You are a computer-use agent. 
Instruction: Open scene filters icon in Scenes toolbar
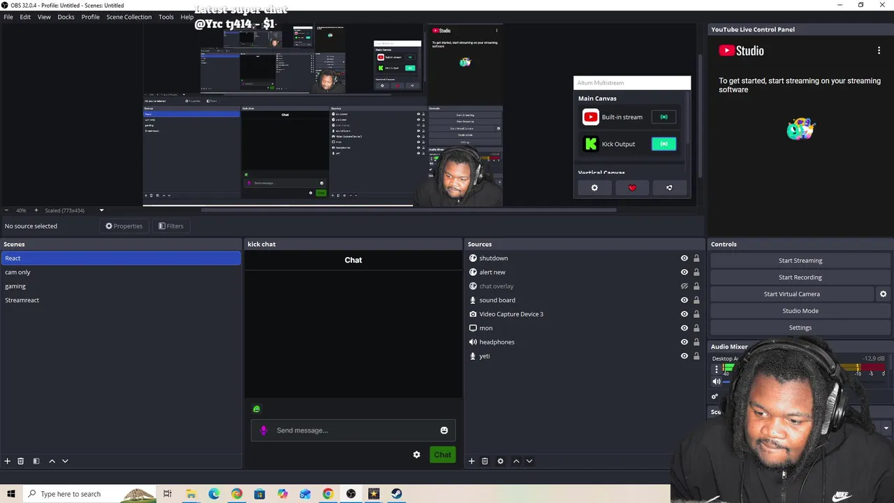[36, 461]
